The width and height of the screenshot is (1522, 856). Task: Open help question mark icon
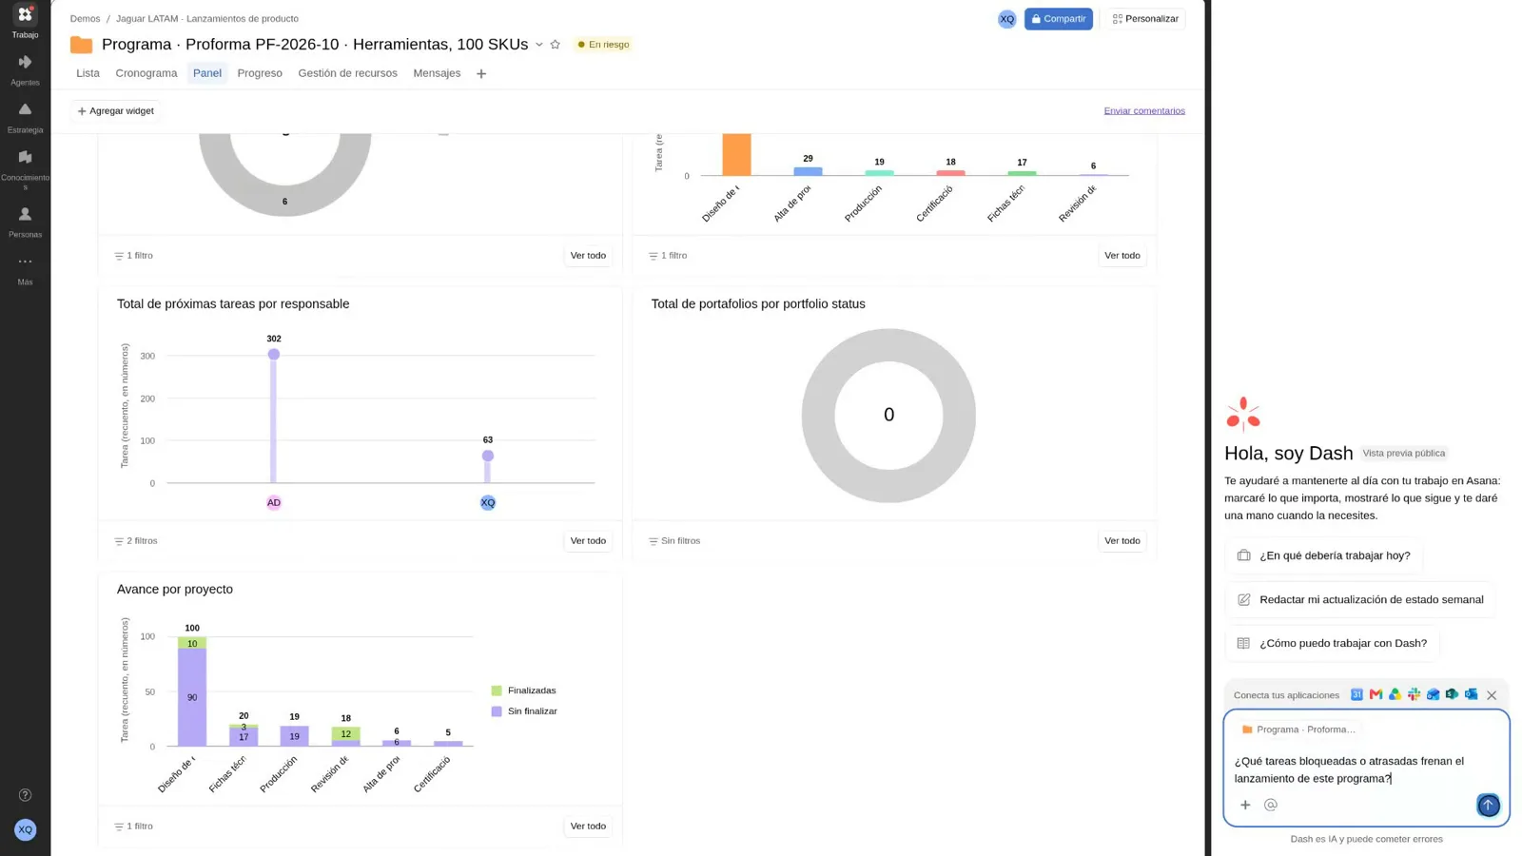25,795
